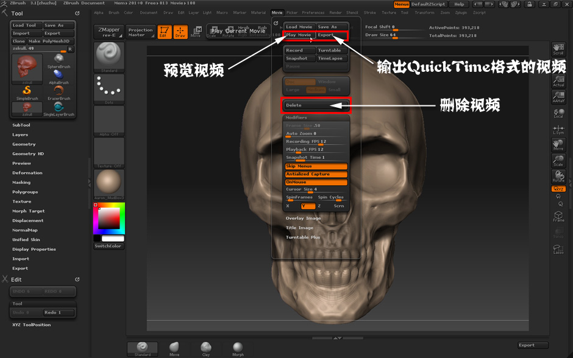
Task: Pick a color in the color picker square
Action: tap(109, 218)
